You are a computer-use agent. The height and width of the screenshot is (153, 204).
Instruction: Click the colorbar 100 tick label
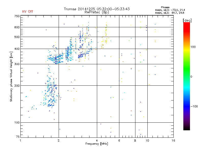pos(193,47)
